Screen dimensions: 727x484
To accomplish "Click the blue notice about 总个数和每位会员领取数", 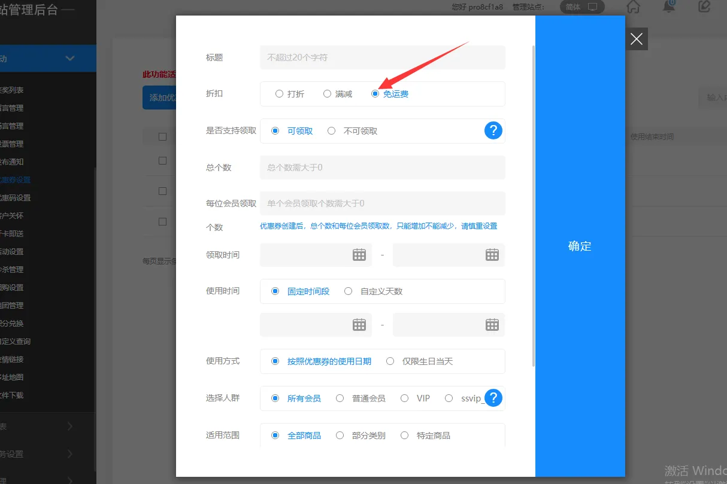I will point(378,226).
